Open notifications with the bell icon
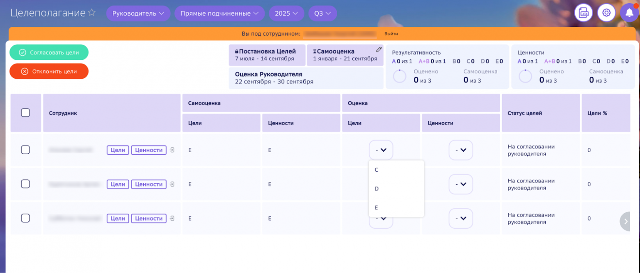This screenshot has width=640, height=273. (x=629, y=13)
